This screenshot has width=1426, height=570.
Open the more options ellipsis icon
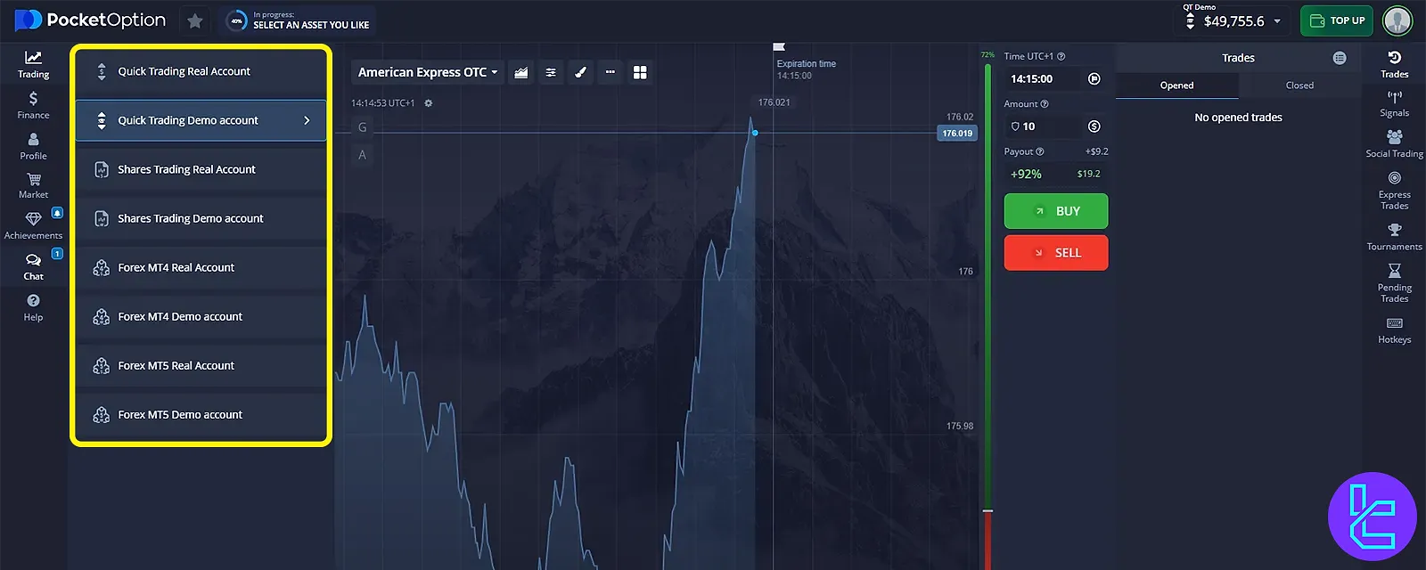pyautogui.click(x=610, y=72)
